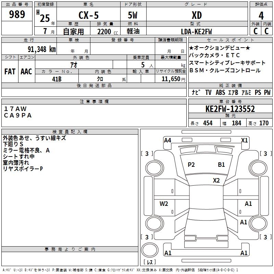Image resolution: width=274 pixels, height=274 pixels.
Task: Click lot number 989
Action: [x=17, y=14]
